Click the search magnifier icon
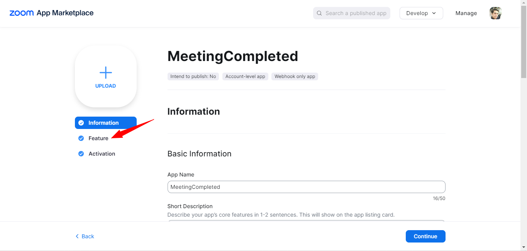 coord(319,13)
